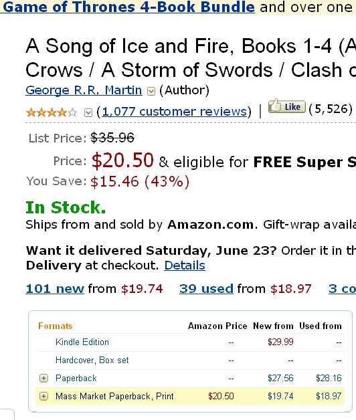View the 101 new offers

(55, 289)
